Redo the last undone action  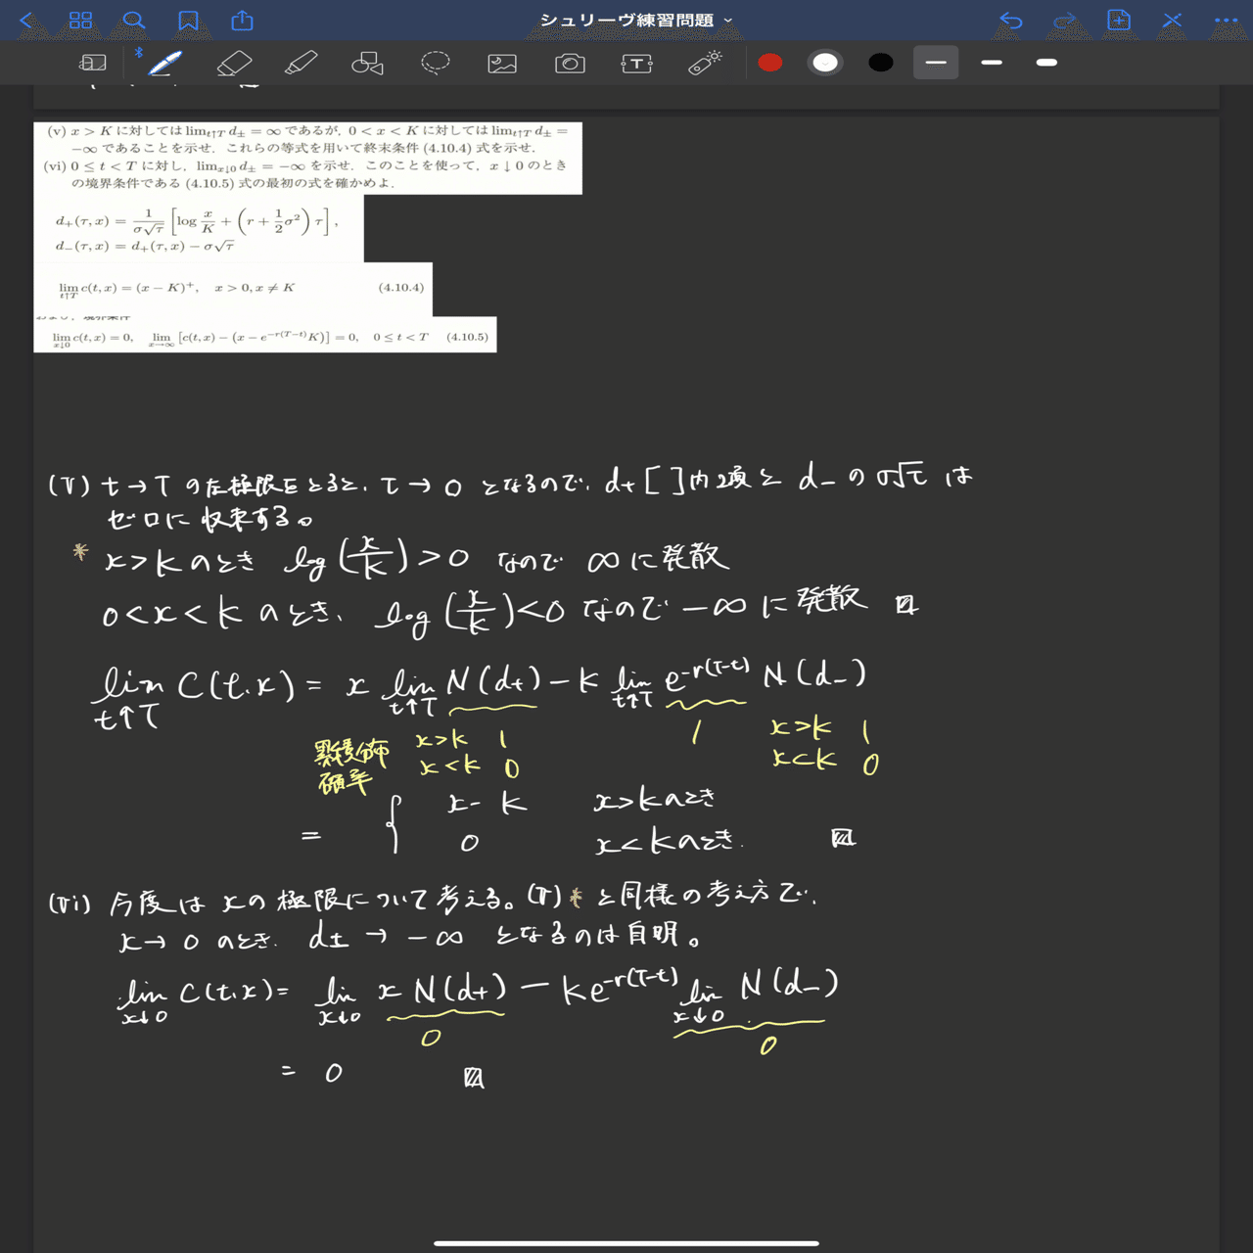[1065, 20]
